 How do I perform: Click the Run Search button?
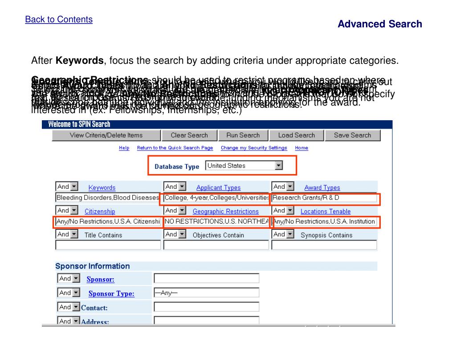pos(243,135)
